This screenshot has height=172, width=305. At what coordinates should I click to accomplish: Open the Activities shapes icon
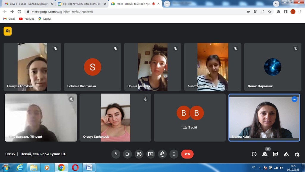tap(286, 154)
